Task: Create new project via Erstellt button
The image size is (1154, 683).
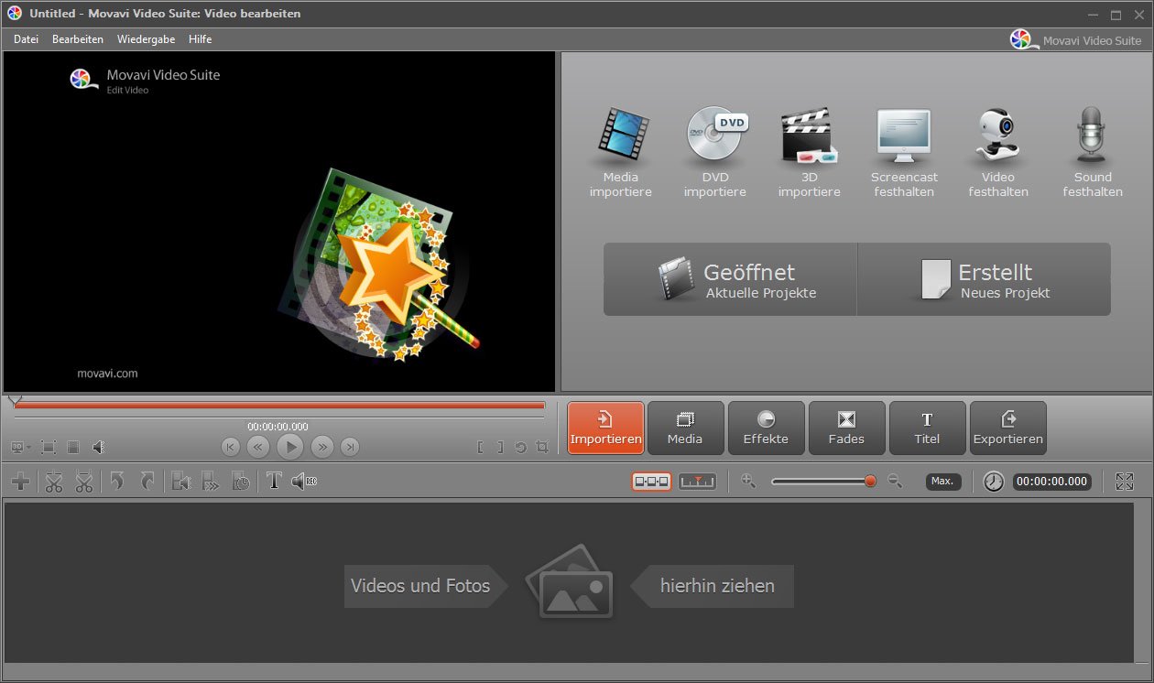Action: (x=985, y=279)
